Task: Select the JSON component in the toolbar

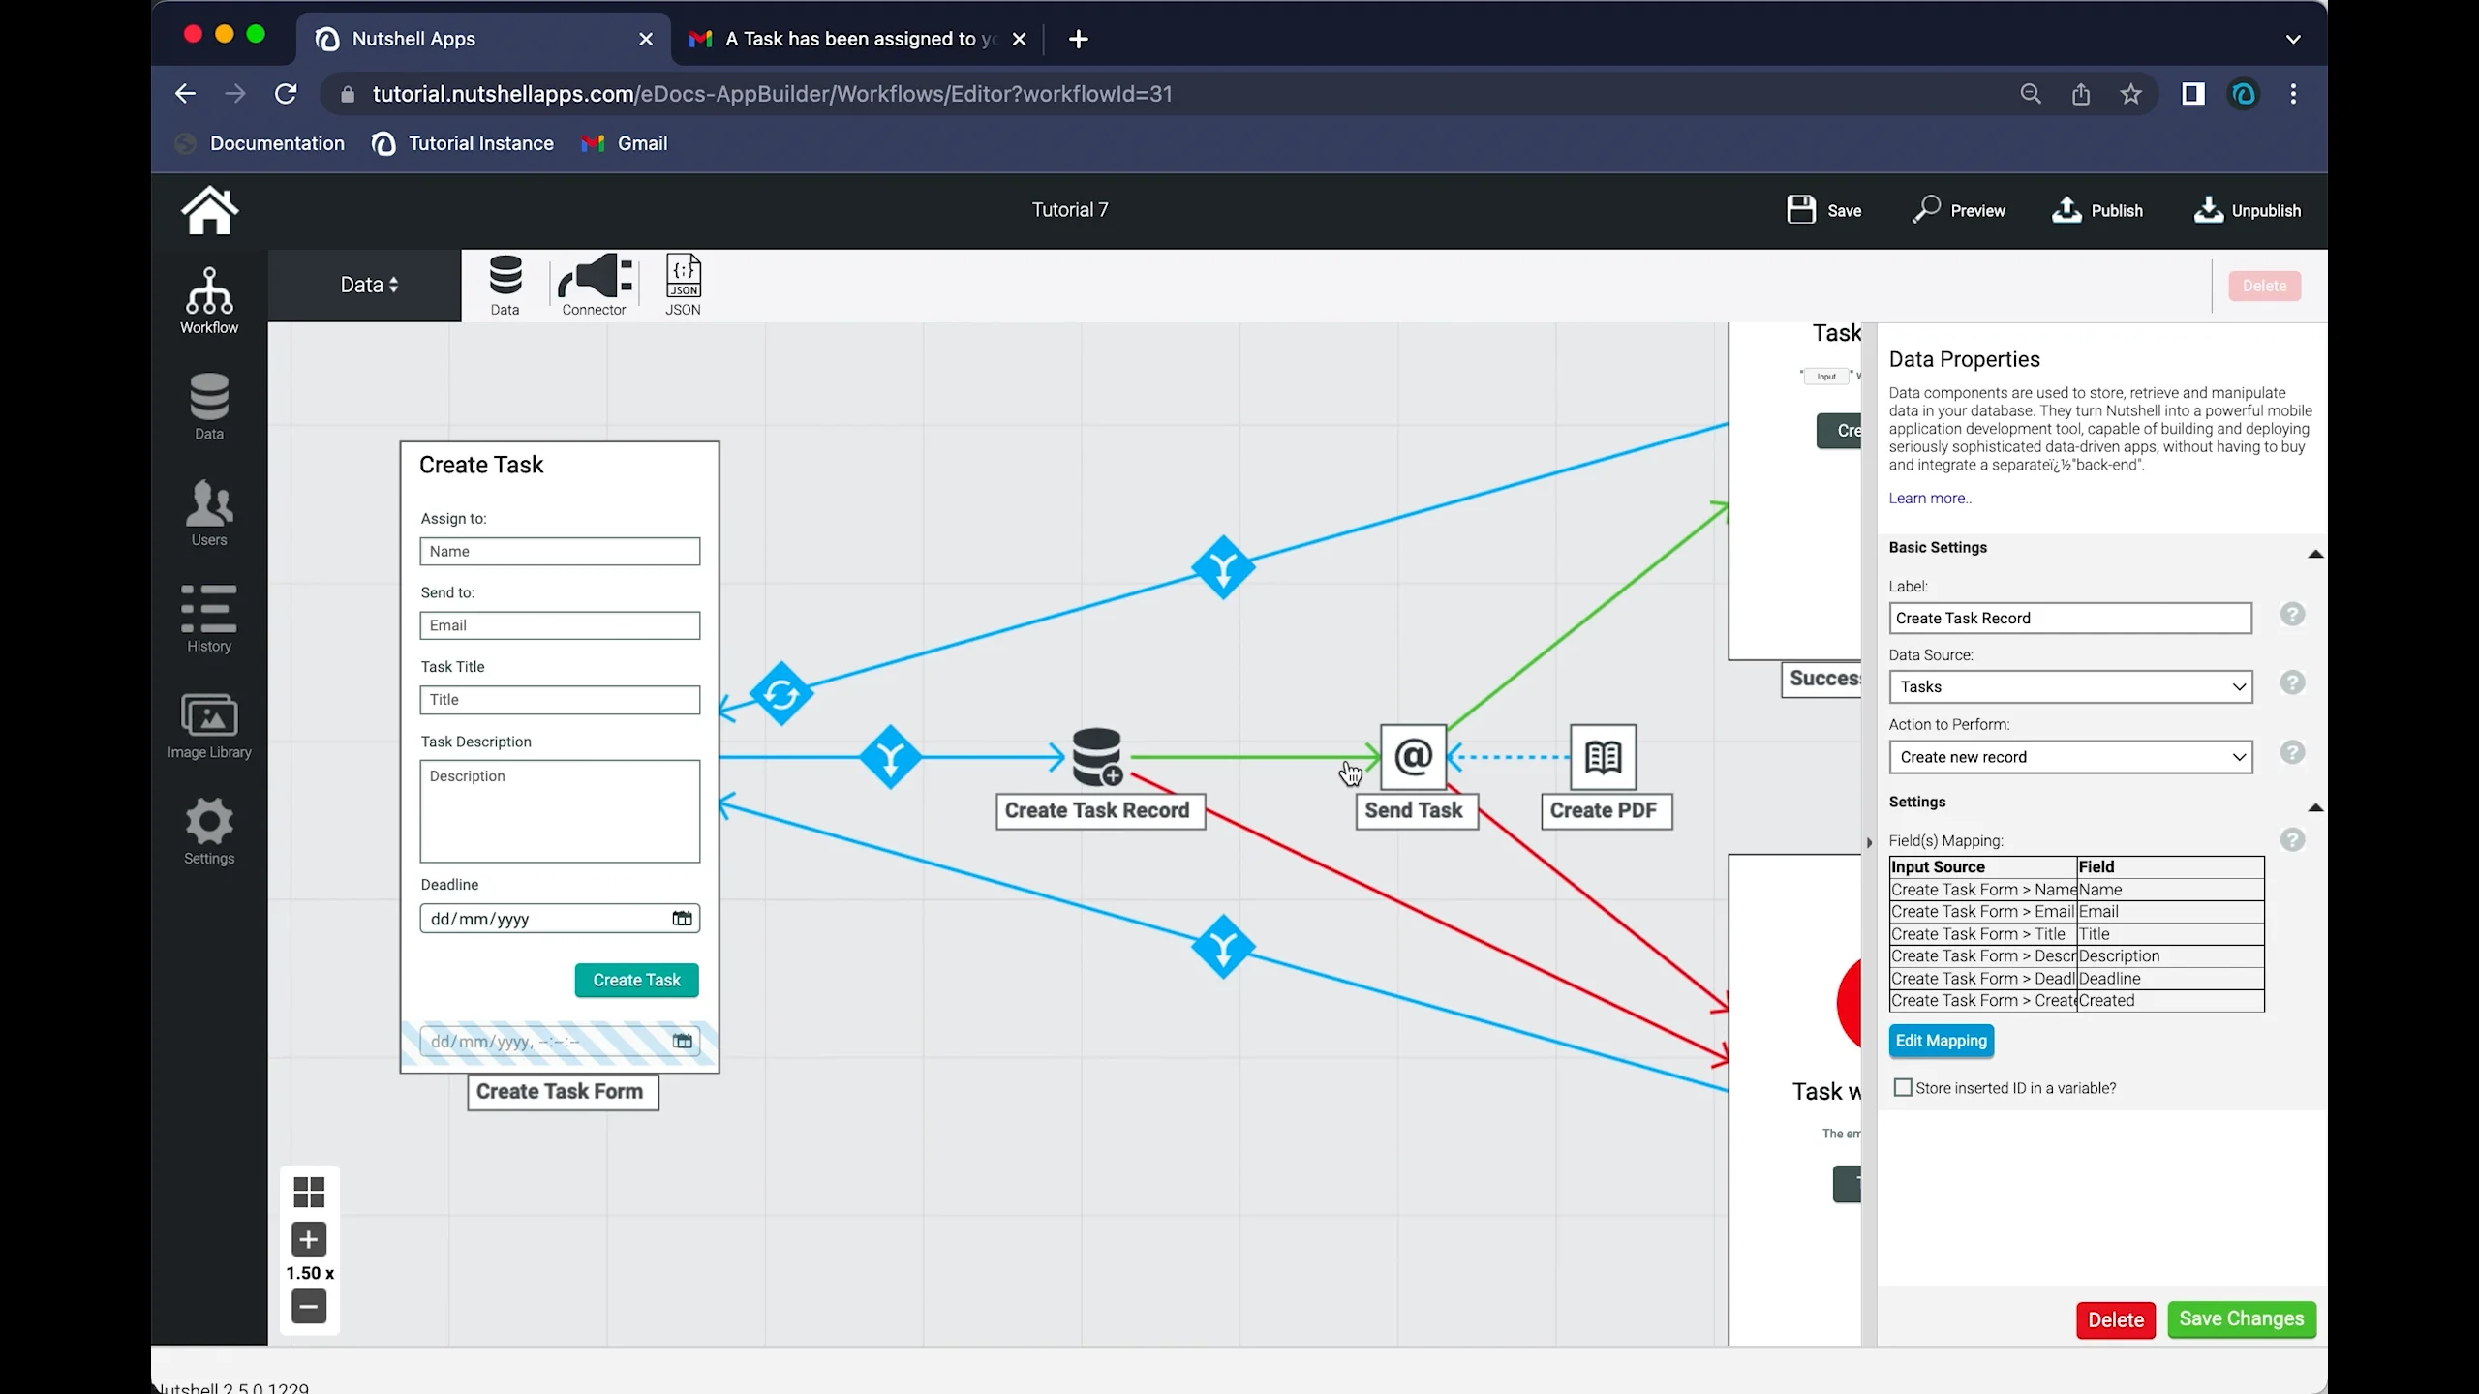Action: pos(683,284)
